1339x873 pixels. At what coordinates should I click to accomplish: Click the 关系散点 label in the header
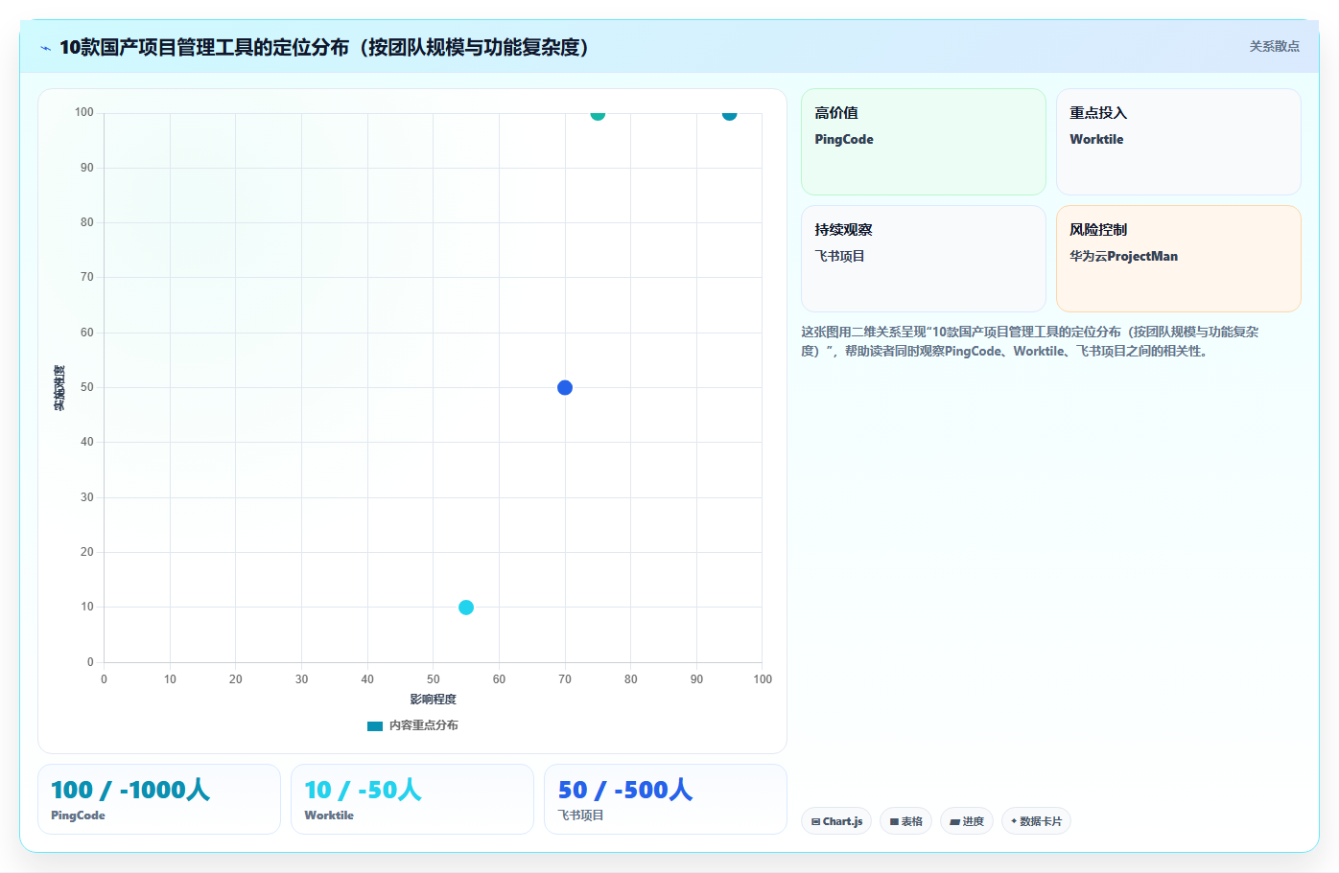(x=1274, y=46)
